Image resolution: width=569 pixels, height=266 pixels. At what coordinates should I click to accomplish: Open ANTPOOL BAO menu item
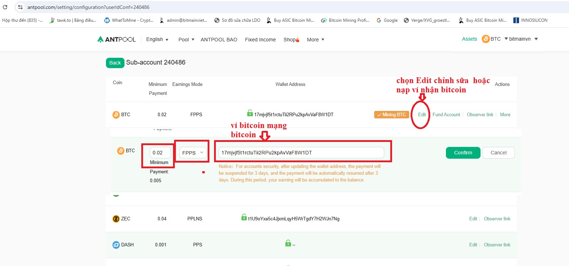pos(219,40)
